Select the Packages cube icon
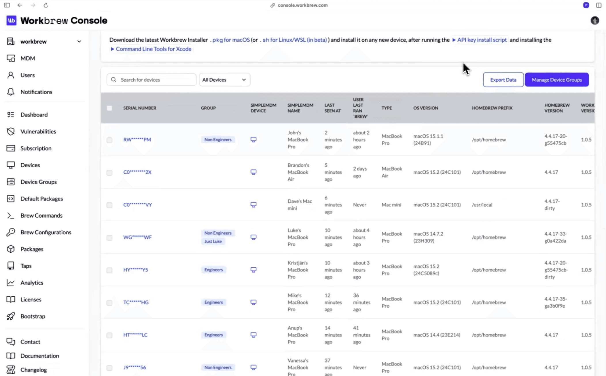Viewport: 606px width, 376px height. coord(11,249)
